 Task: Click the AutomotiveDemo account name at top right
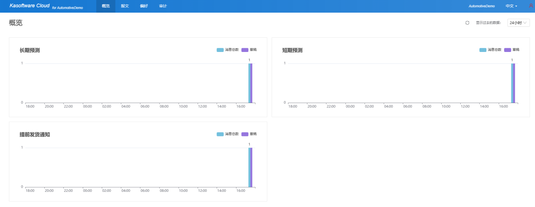[481, 6]
